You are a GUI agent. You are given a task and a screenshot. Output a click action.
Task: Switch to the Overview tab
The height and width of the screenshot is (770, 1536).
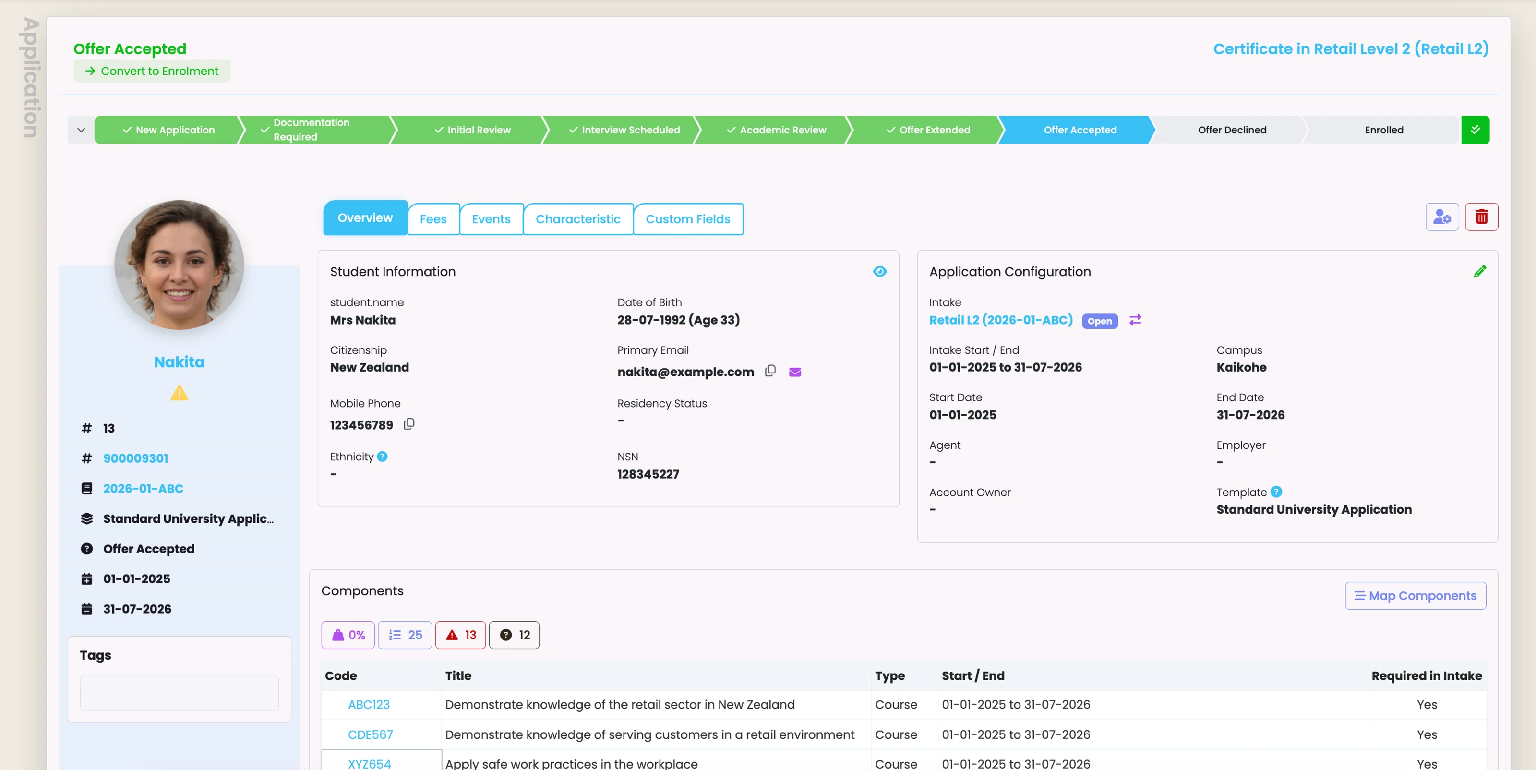point(365,217)
